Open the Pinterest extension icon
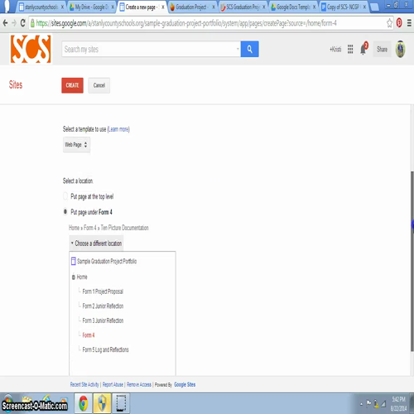This screenshot has height=414, width=414. tap(399, 23)
